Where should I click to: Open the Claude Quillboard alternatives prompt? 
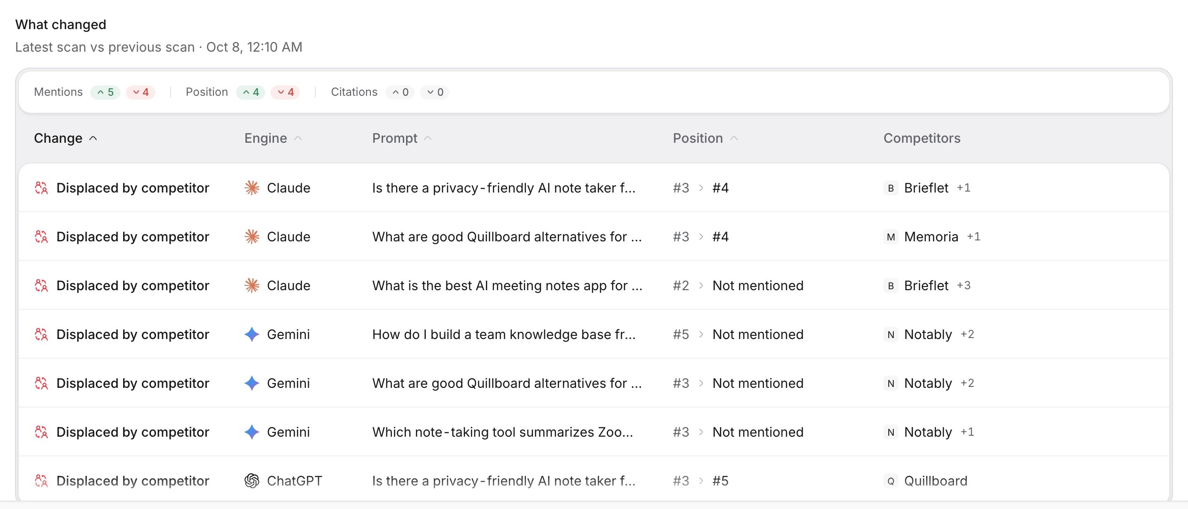coord(507,237)
